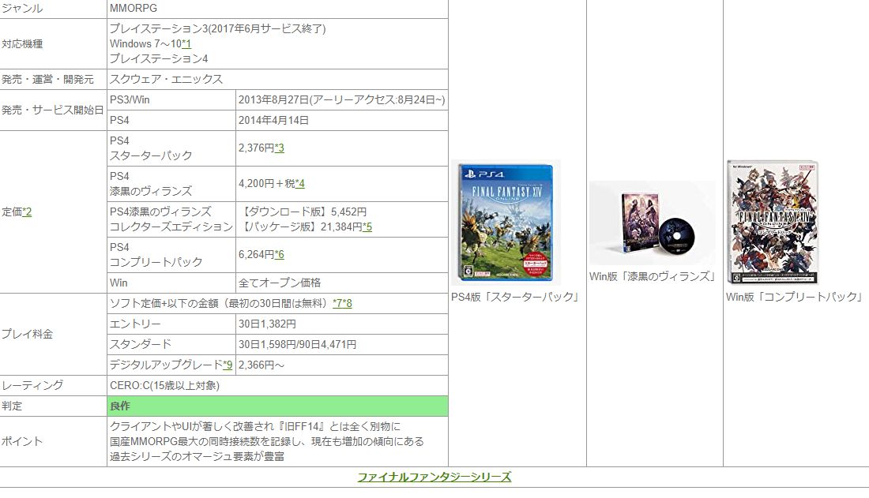Click the green 良作 verdict cell
This screenshot has width=869, height=498.
277,406
